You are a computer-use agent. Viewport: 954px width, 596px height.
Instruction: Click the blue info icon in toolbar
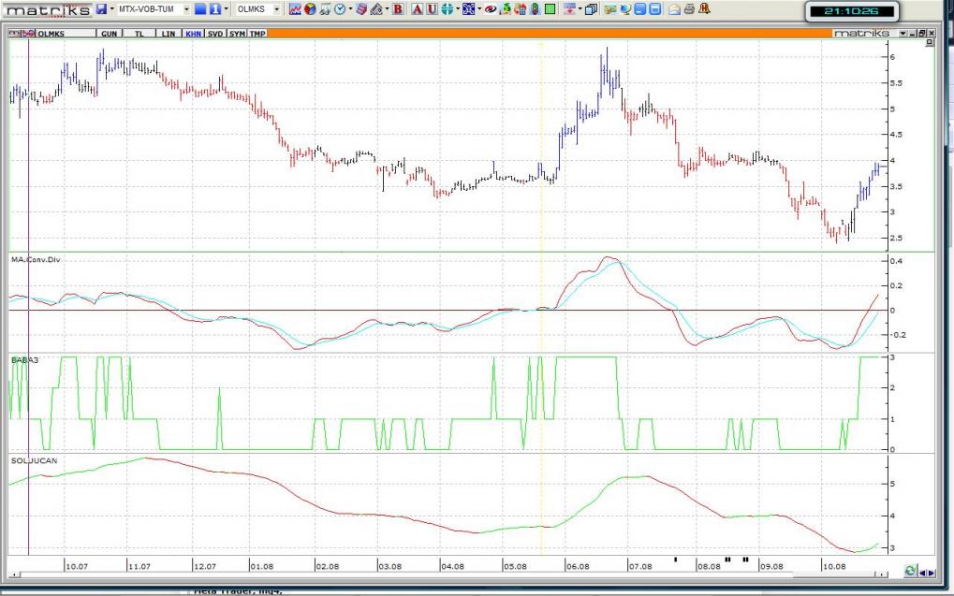[213, 9]
